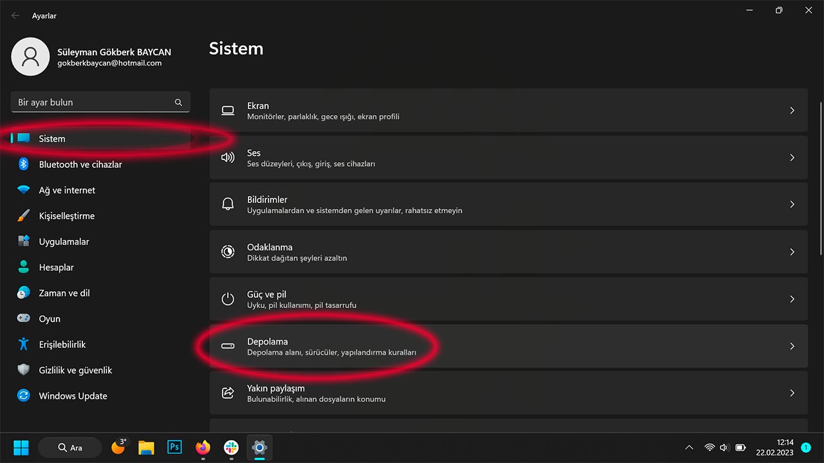Image resolution: width=824 pixels, height=463 pixels.
Task: Select Erişilebilirlik in the sidebar
Action: tap(100, 344)
